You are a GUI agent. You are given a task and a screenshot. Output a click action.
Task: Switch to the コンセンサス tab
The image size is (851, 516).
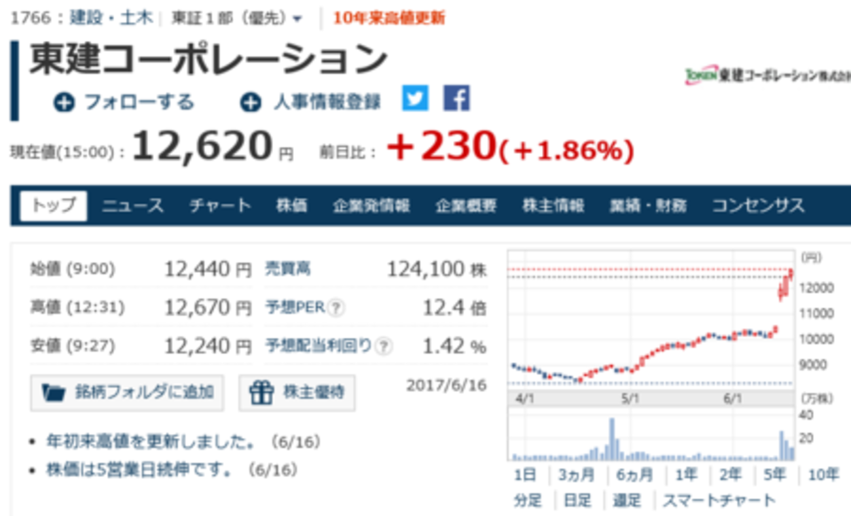click(x=758, y=206)
